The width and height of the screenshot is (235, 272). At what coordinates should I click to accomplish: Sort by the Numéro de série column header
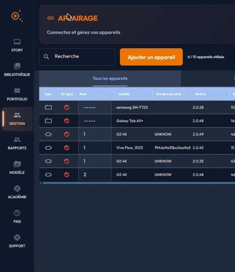[x=169, y=94]
